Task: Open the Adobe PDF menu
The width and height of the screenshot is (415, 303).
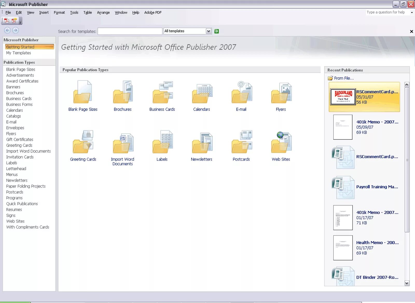Action: click(x=153, y=12)
